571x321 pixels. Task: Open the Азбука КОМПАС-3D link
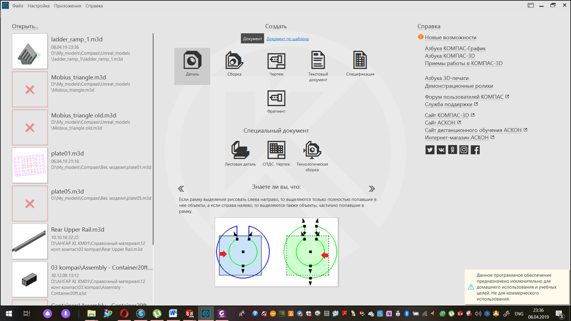click(x=450, y=56)
